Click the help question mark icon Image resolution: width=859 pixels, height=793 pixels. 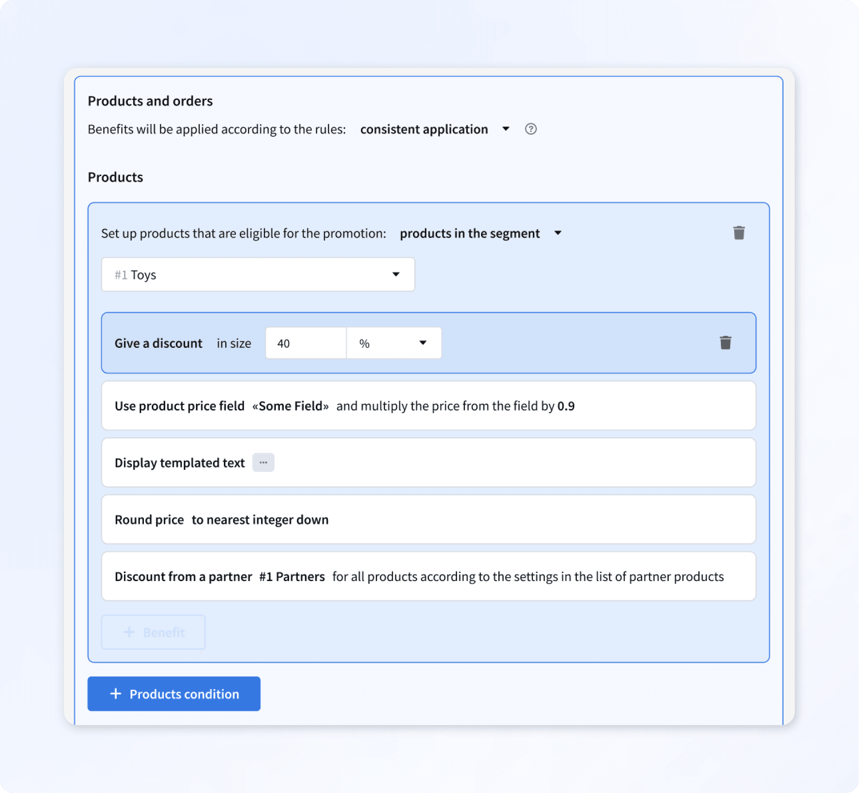coord(530,129)
